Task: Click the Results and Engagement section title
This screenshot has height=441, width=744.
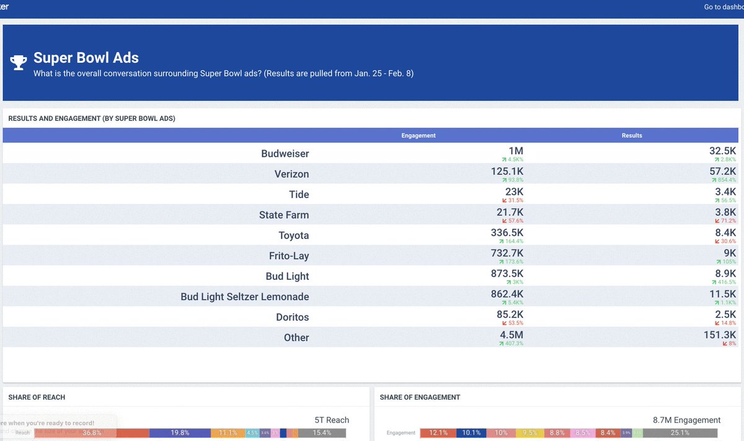Action: point(92,118)
